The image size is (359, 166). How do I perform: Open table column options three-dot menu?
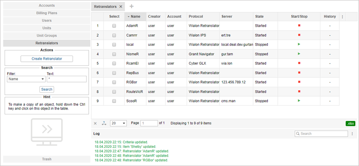[x=342, y=17]
